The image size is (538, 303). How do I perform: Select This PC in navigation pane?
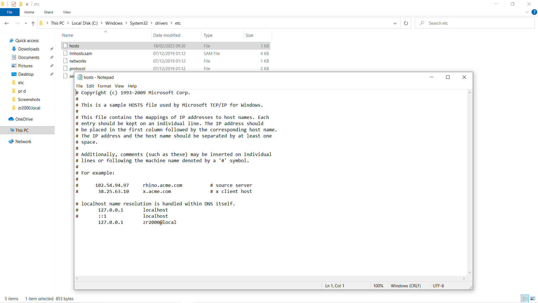point(22,130)
